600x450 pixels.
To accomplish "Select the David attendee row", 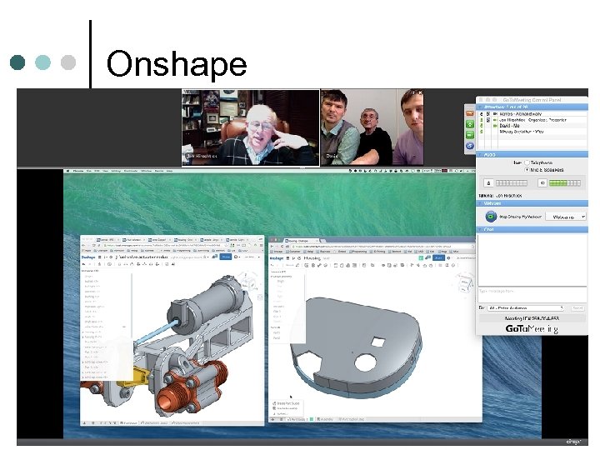I will click(532, 126).
